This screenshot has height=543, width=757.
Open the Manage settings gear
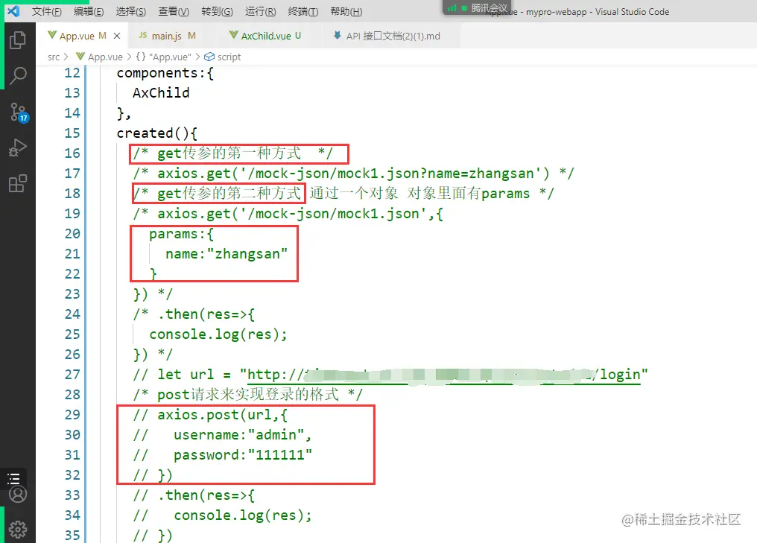pyautogui.click(x=18, y=530)
